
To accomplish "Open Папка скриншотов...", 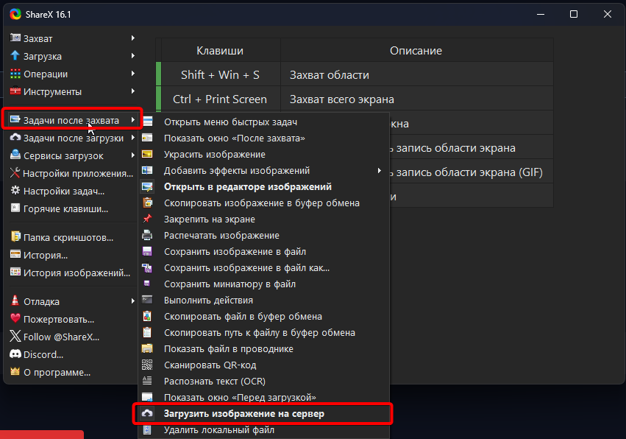I will [x=72, y=237].
